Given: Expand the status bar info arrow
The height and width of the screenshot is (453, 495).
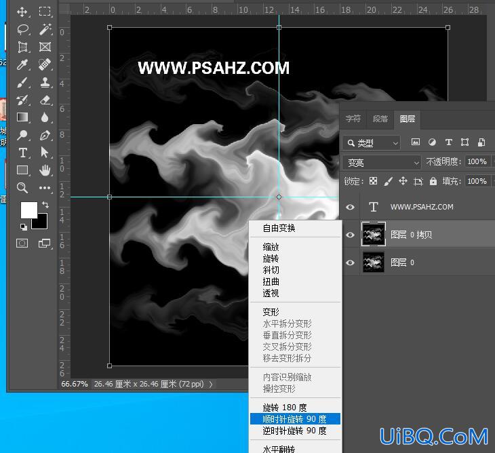Looking at the screenshot, I should (211, 385).
